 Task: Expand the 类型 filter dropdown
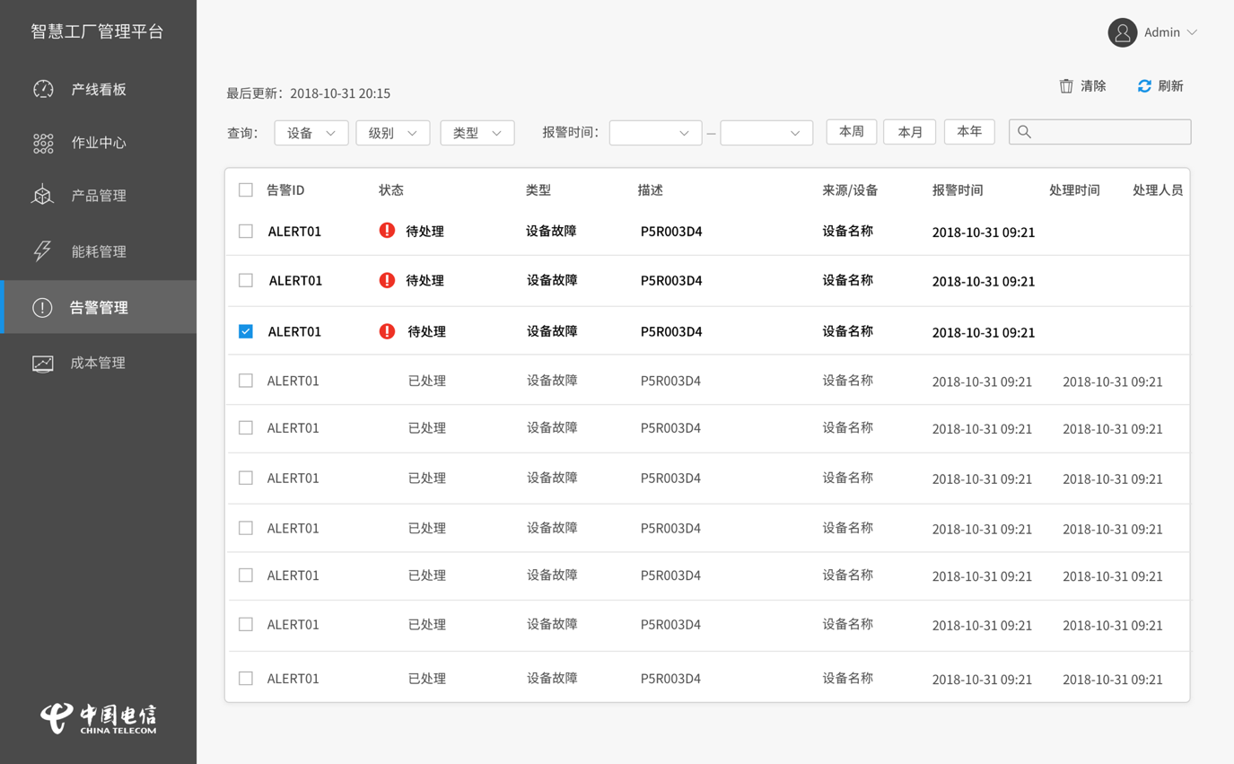477,133
